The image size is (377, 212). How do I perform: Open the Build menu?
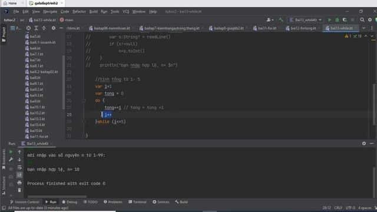93,12
